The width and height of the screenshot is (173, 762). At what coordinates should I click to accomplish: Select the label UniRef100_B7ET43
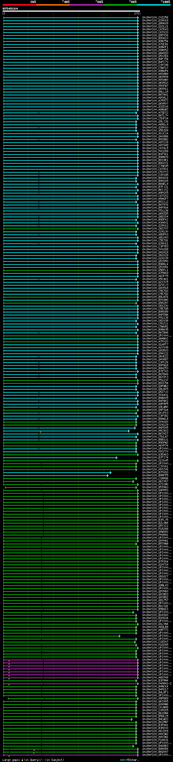coord(155,371)
